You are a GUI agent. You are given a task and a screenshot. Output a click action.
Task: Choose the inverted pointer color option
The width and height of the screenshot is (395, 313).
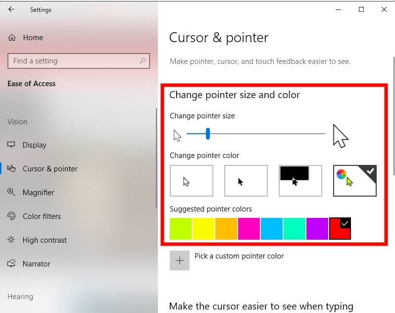300,181
